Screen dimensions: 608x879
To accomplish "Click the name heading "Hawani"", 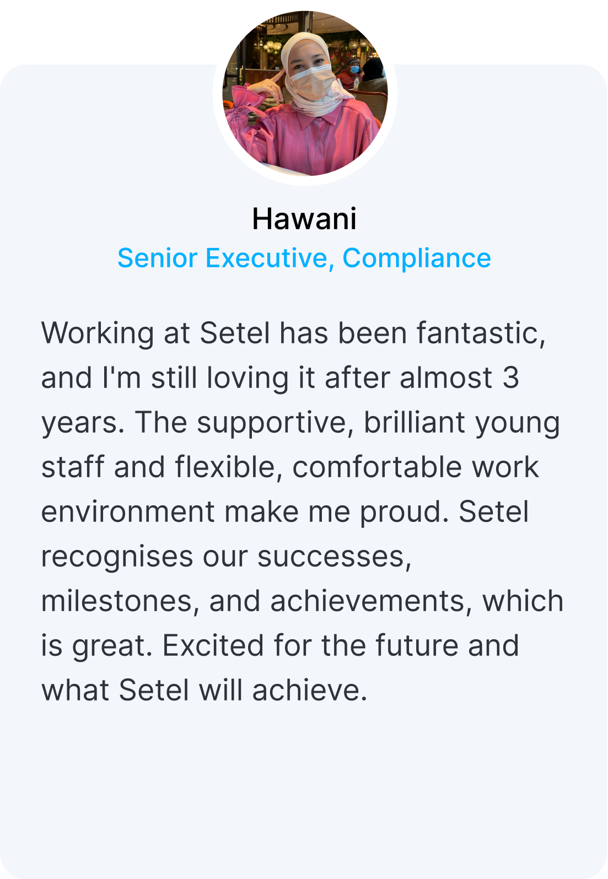I will [304, 219].
